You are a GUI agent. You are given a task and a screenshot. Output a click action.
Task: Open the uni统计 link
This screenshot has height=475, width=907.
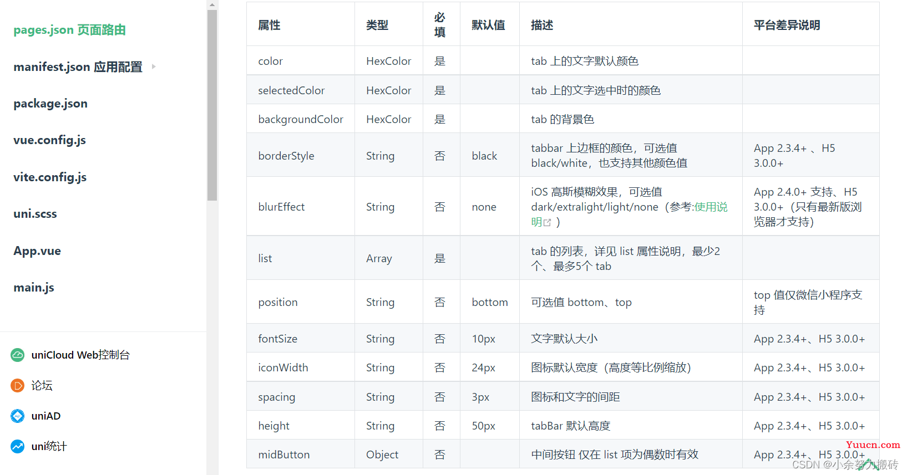coord(49,446)
